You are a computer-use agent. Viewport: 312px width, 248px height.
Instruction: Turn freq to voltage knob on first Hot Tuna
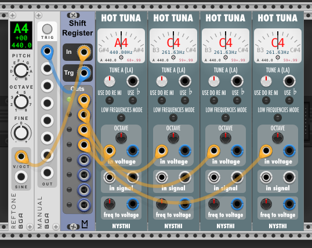[110, 204]
